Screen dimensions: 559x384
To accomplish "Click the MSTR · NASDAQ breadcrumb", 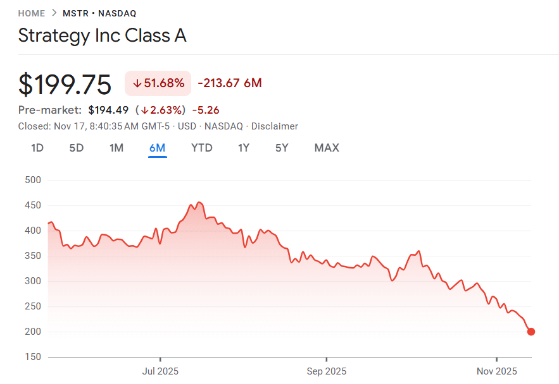I will 99,13.
